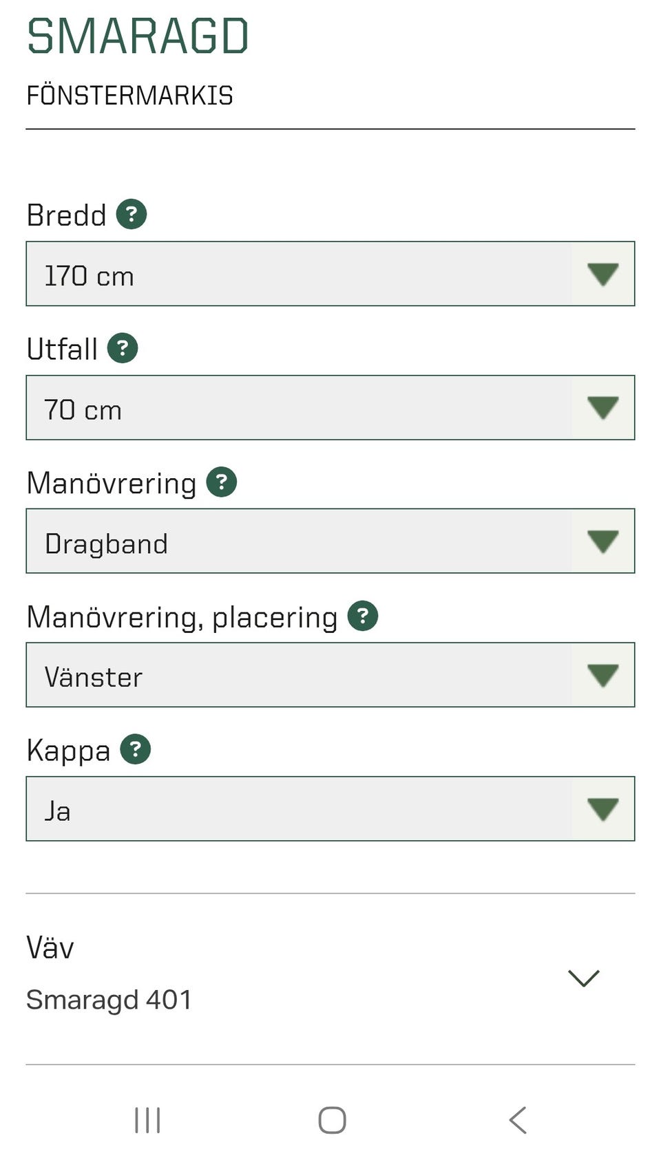Click the question mark beside Utfall
Viewport: 661px width, 1160px height.
(123, 348)
